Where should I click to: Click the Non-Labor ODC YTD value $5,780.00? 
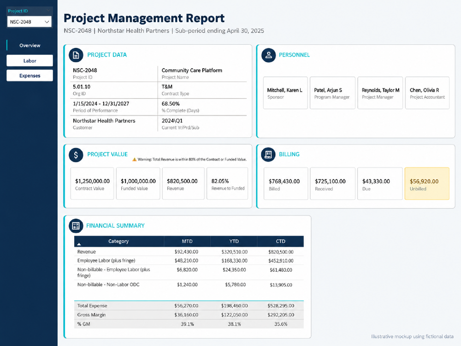[x=235, y=285]
